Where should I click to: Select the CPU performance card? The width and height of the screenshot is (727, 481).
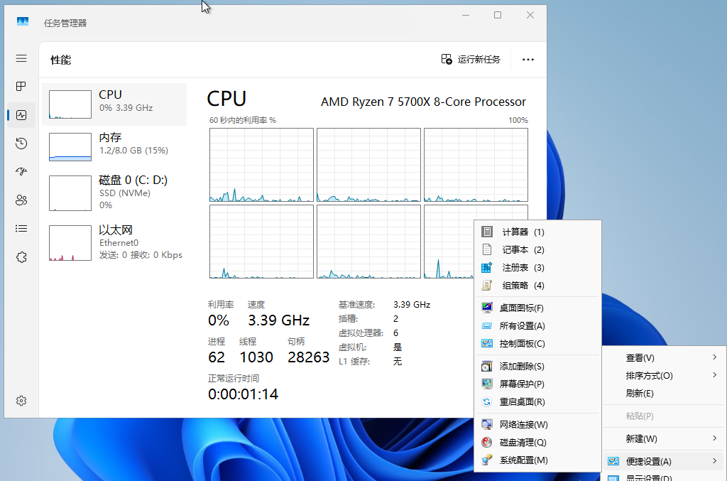(x=114, y=104)
